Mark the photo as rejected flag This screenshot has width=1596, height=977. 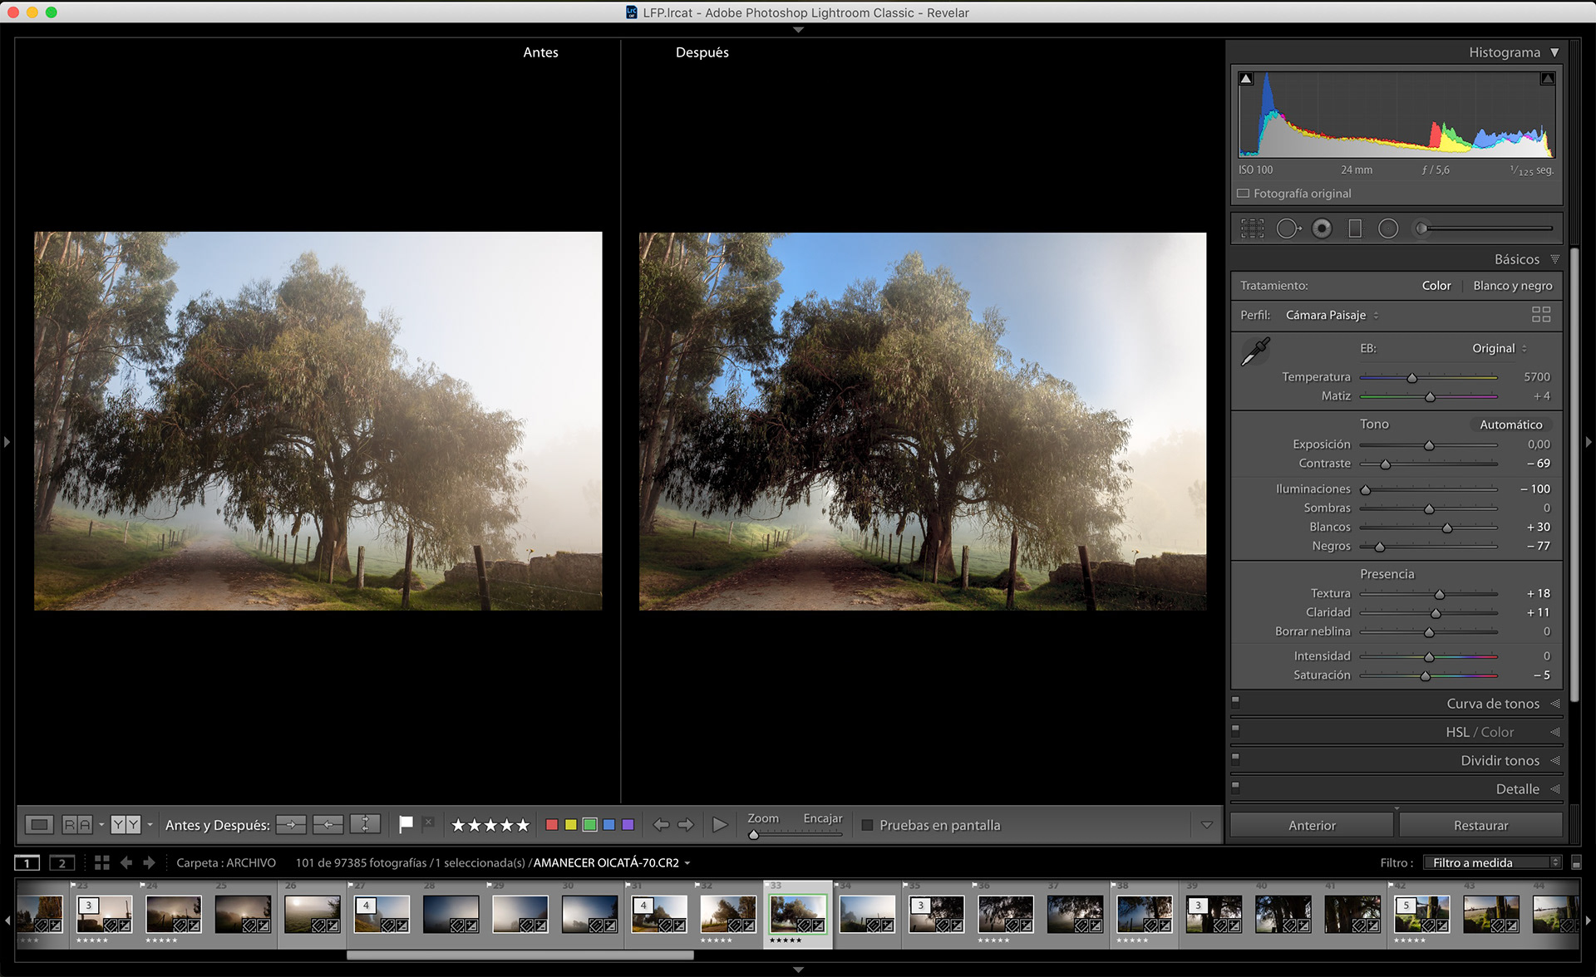tap(428, 824)
